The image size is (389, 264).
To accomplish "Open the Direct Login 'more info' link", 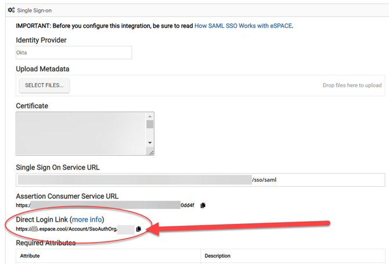I will click(87, 220).
